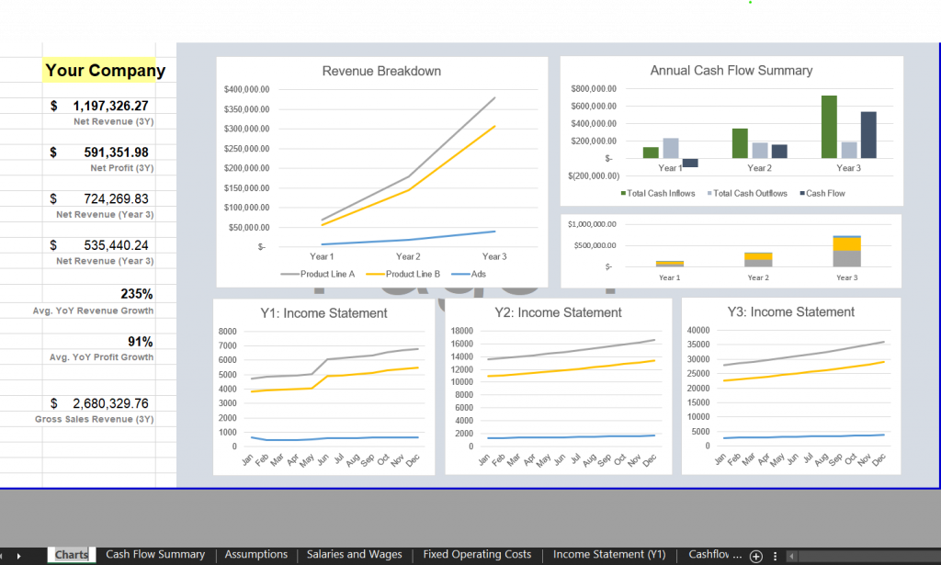Select the Annual Cash Flow Summary chart title
This screenshot has width=941, height=565.
(730, 70)
